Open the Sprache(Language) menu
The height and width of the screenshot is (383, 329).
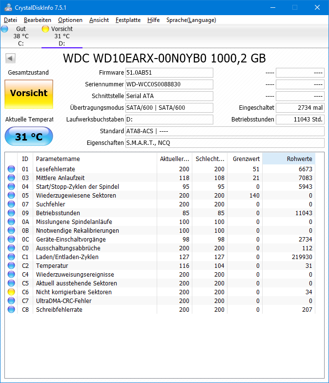pyautogui.click(x=191, y=20)
